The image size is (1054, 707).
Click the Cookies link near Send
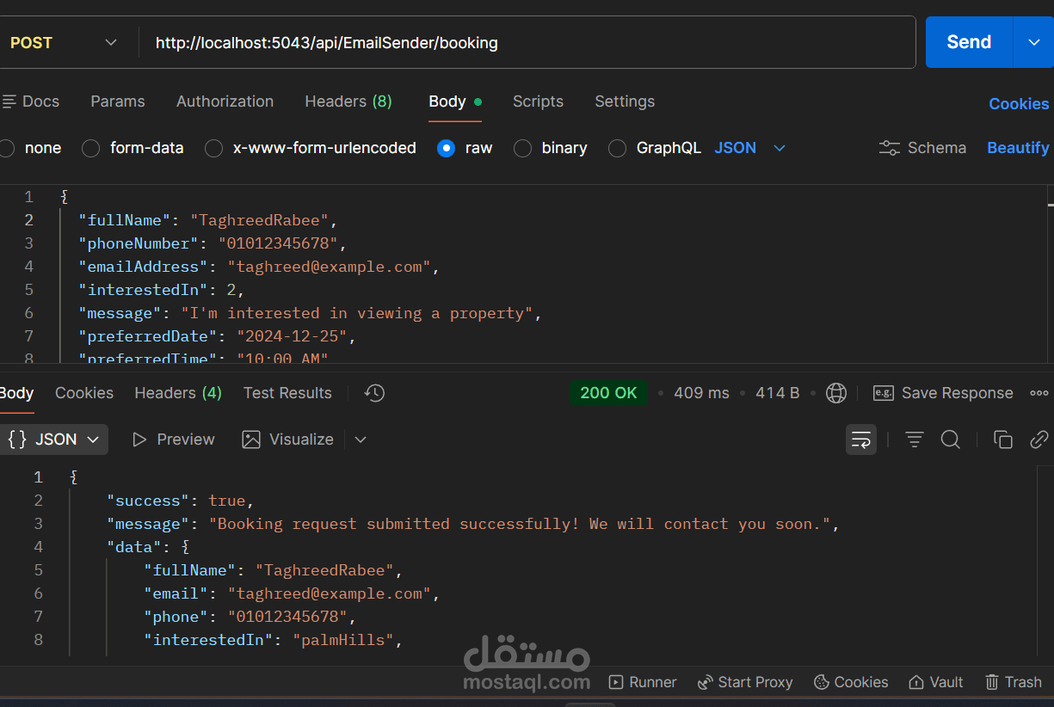pos(1019,103)
